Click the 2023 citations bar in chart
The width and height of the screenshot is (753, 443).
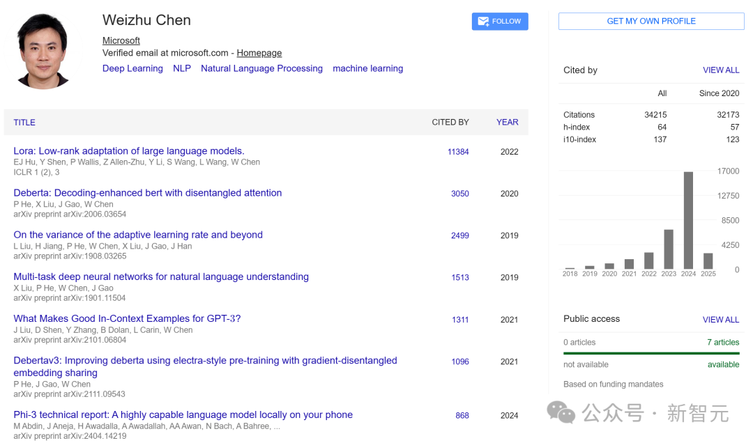(x=669, y=249)
